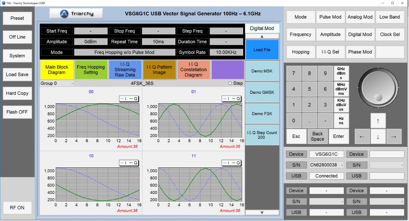Click the KHz dBuV us unit key
This screenshot has height=221, width=409.
(x=341, y=105)
